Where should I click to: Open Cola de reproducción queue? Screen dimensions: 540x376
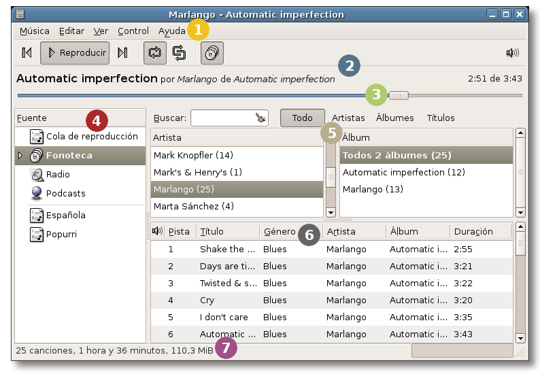click(x=91, y=137)
